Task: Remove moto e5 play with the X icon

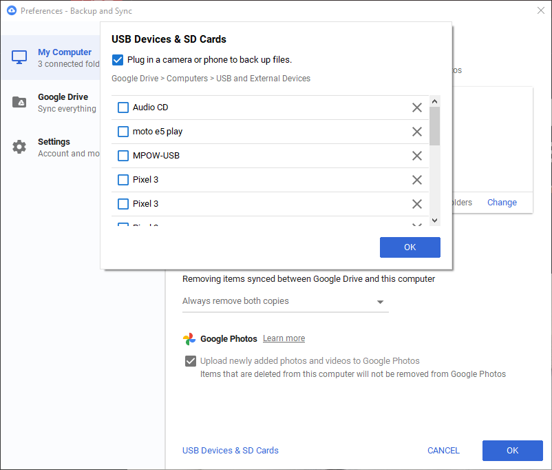Action: click(416, 131)
